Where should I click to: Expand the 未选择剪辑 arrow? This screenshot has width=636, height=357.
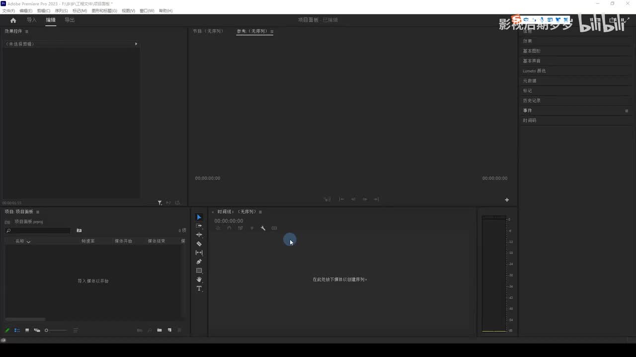[136, 44]
